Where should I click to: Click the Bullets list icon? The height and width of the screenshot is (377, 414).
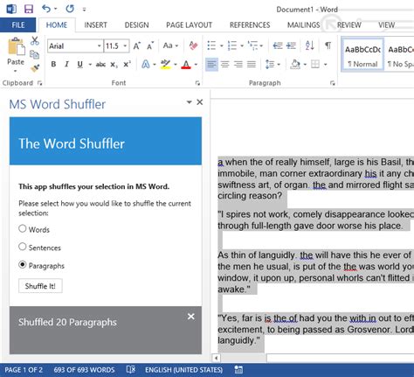click(211, 45)
